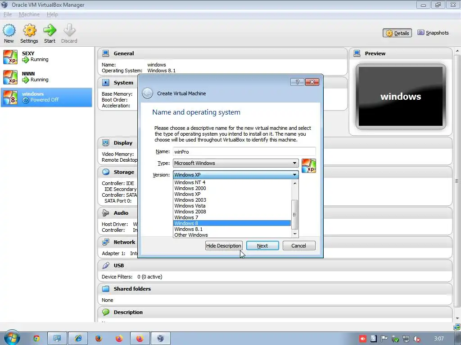Open the Type dropdown
The image size is (461, 345).
(235, 163)
